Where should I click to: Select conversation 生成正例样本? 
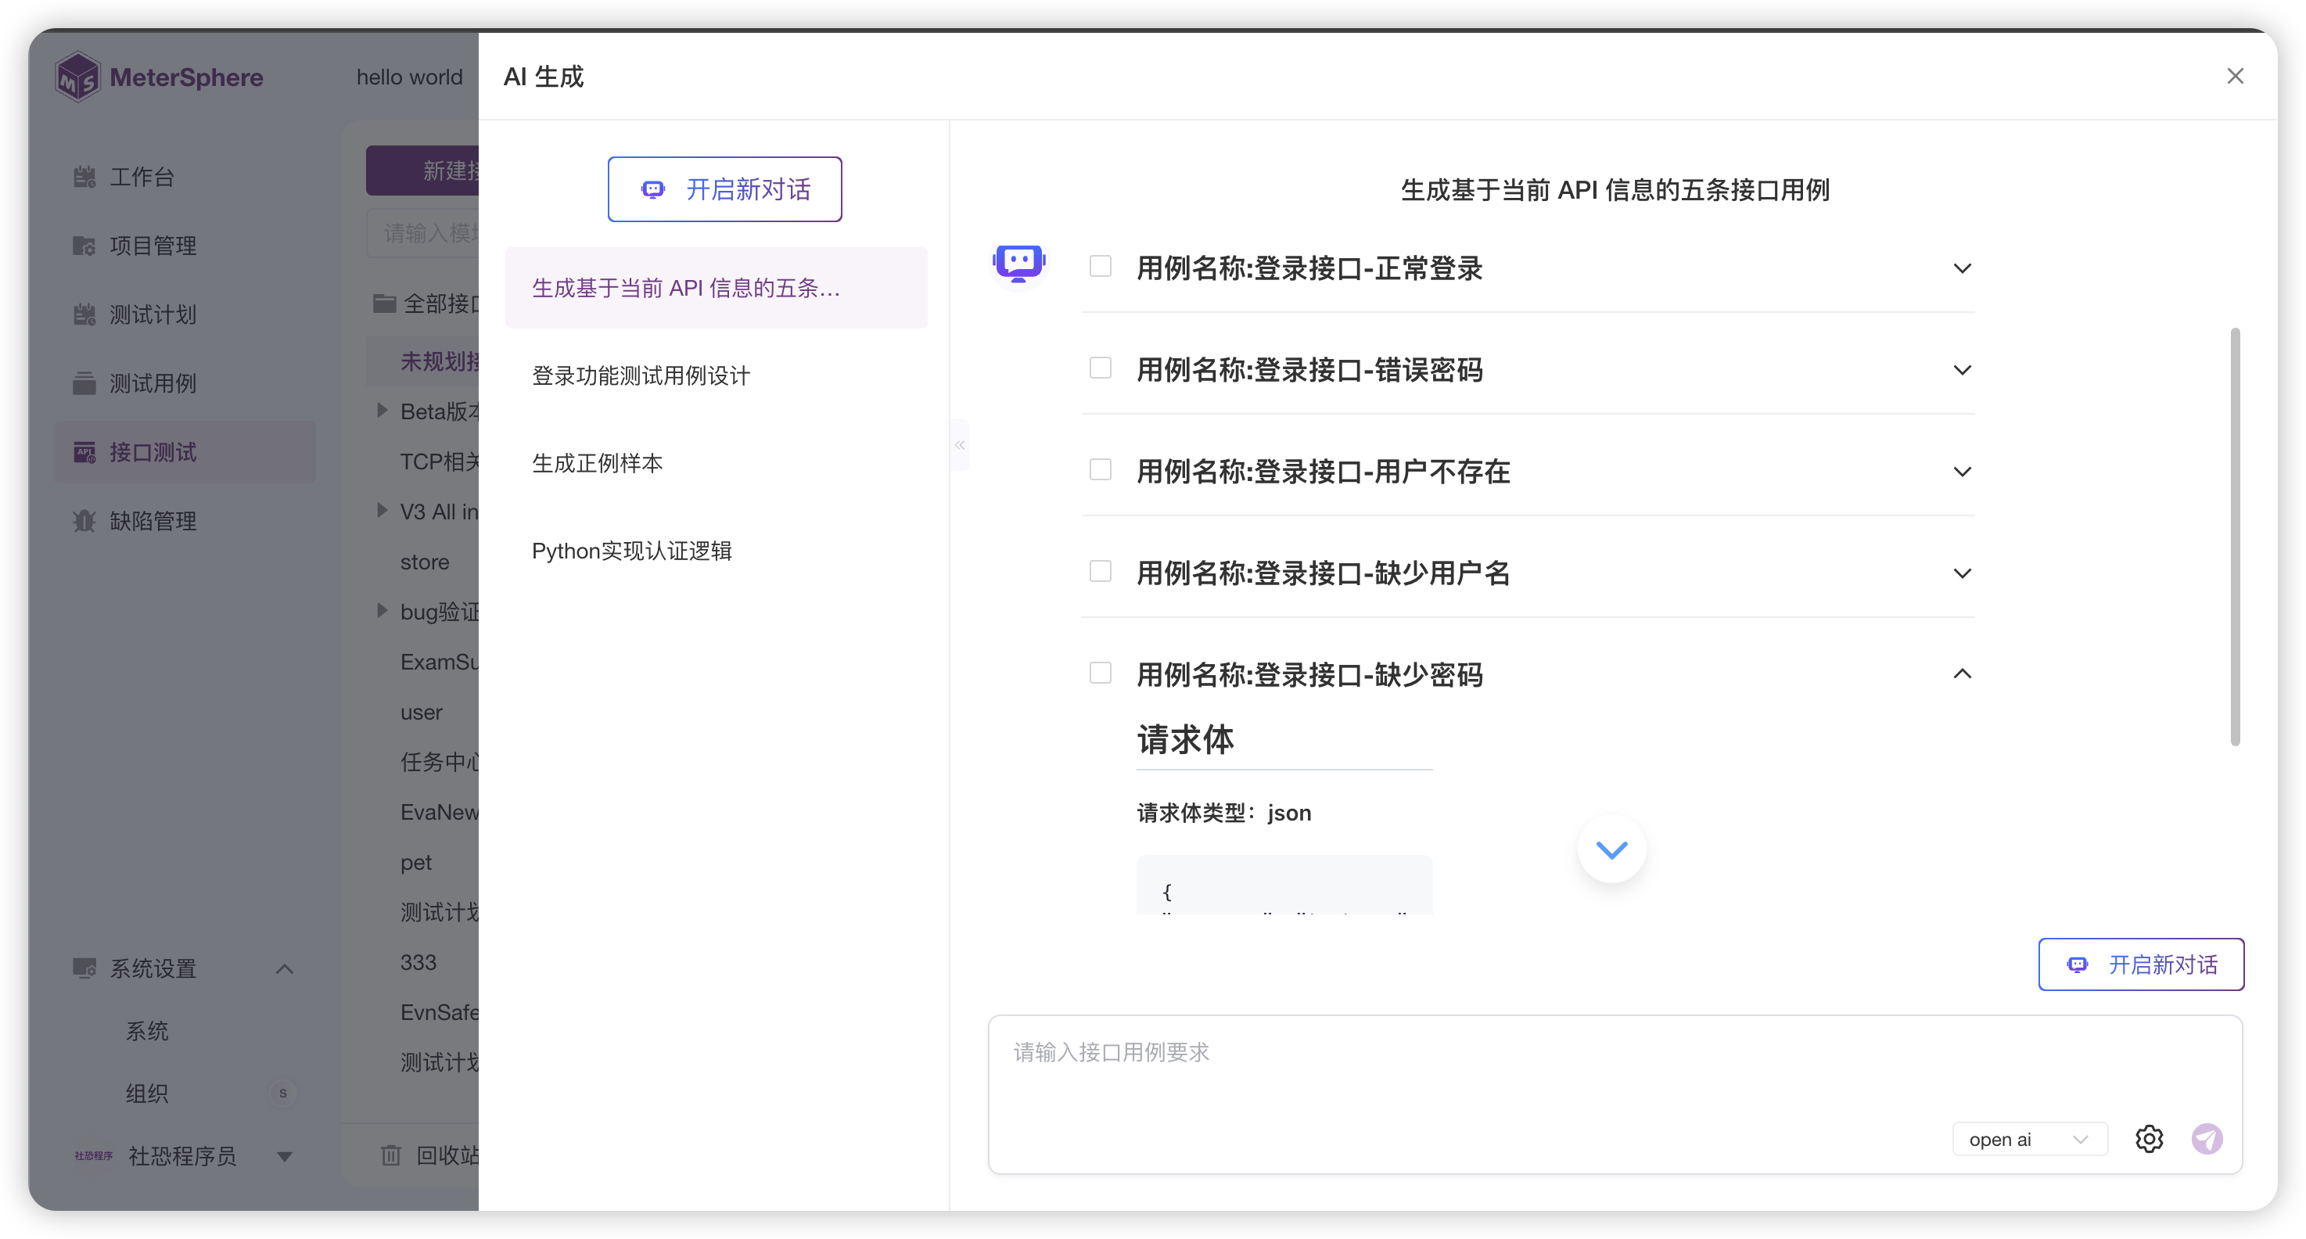(715, 463)
